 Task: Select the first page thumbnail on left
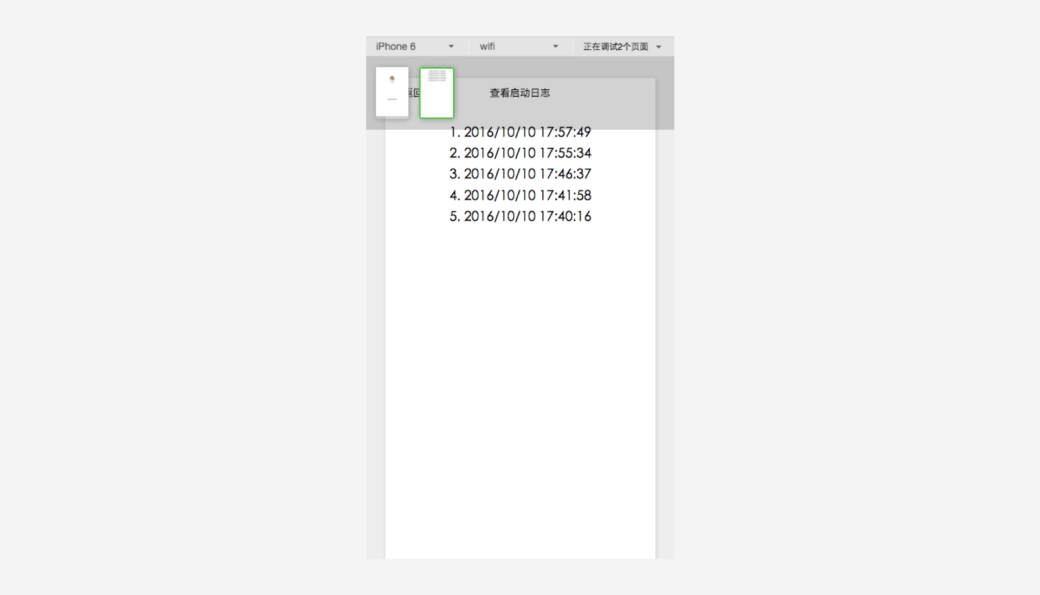pos(392,91)
